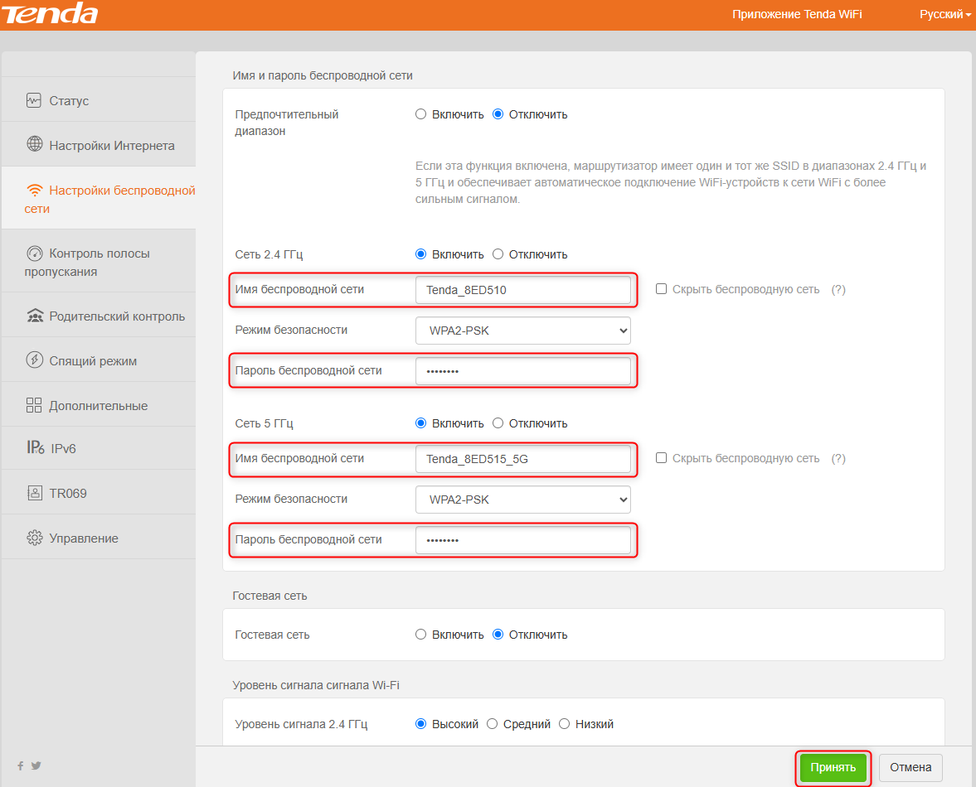Click the Management gear icon
Image resolution: width=976 pixels, height=787 pixels.
click(34, 538)
